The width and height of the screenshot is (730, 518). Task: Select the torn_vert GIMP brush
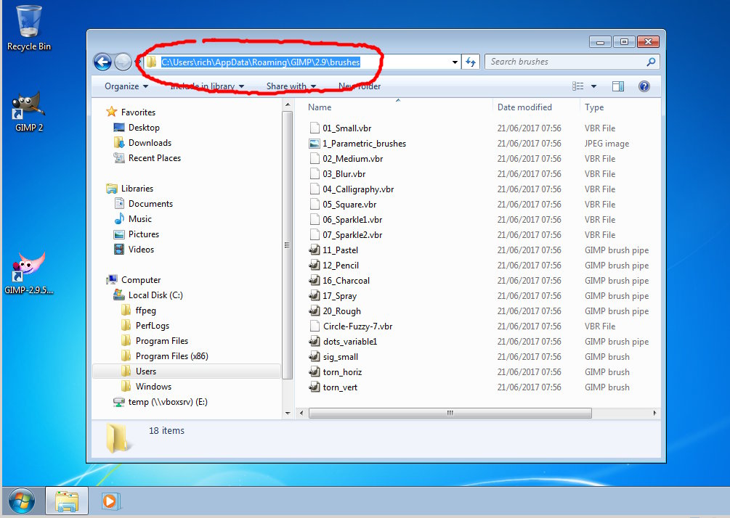(x=340, y=387)
